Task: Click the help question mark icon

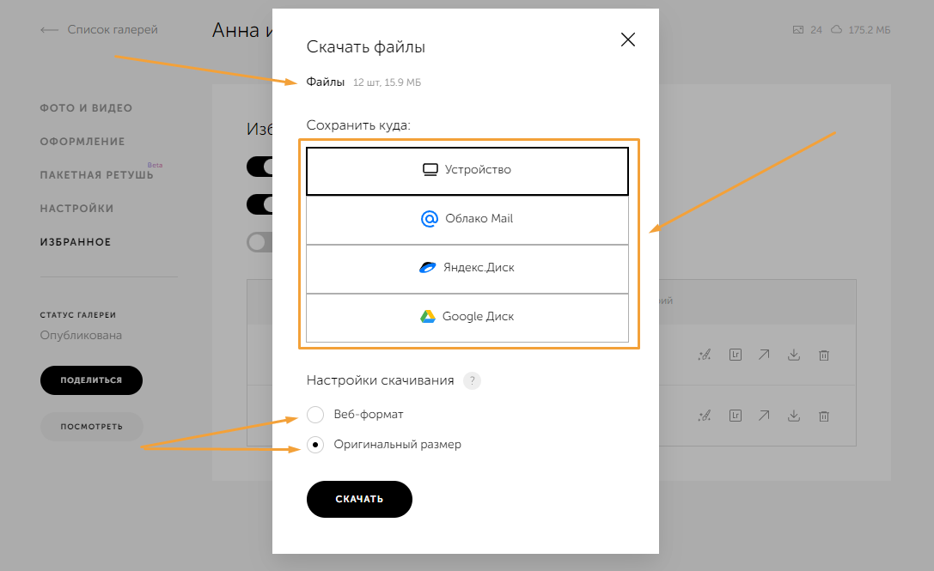Action: click(x=472, y=380)
